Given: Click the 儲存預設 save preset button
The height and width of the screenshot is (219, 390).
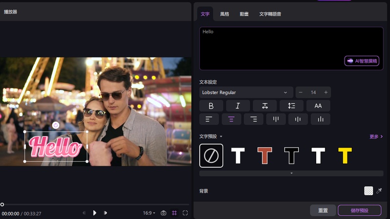Looking at the screenshot, I should (359, 211).
